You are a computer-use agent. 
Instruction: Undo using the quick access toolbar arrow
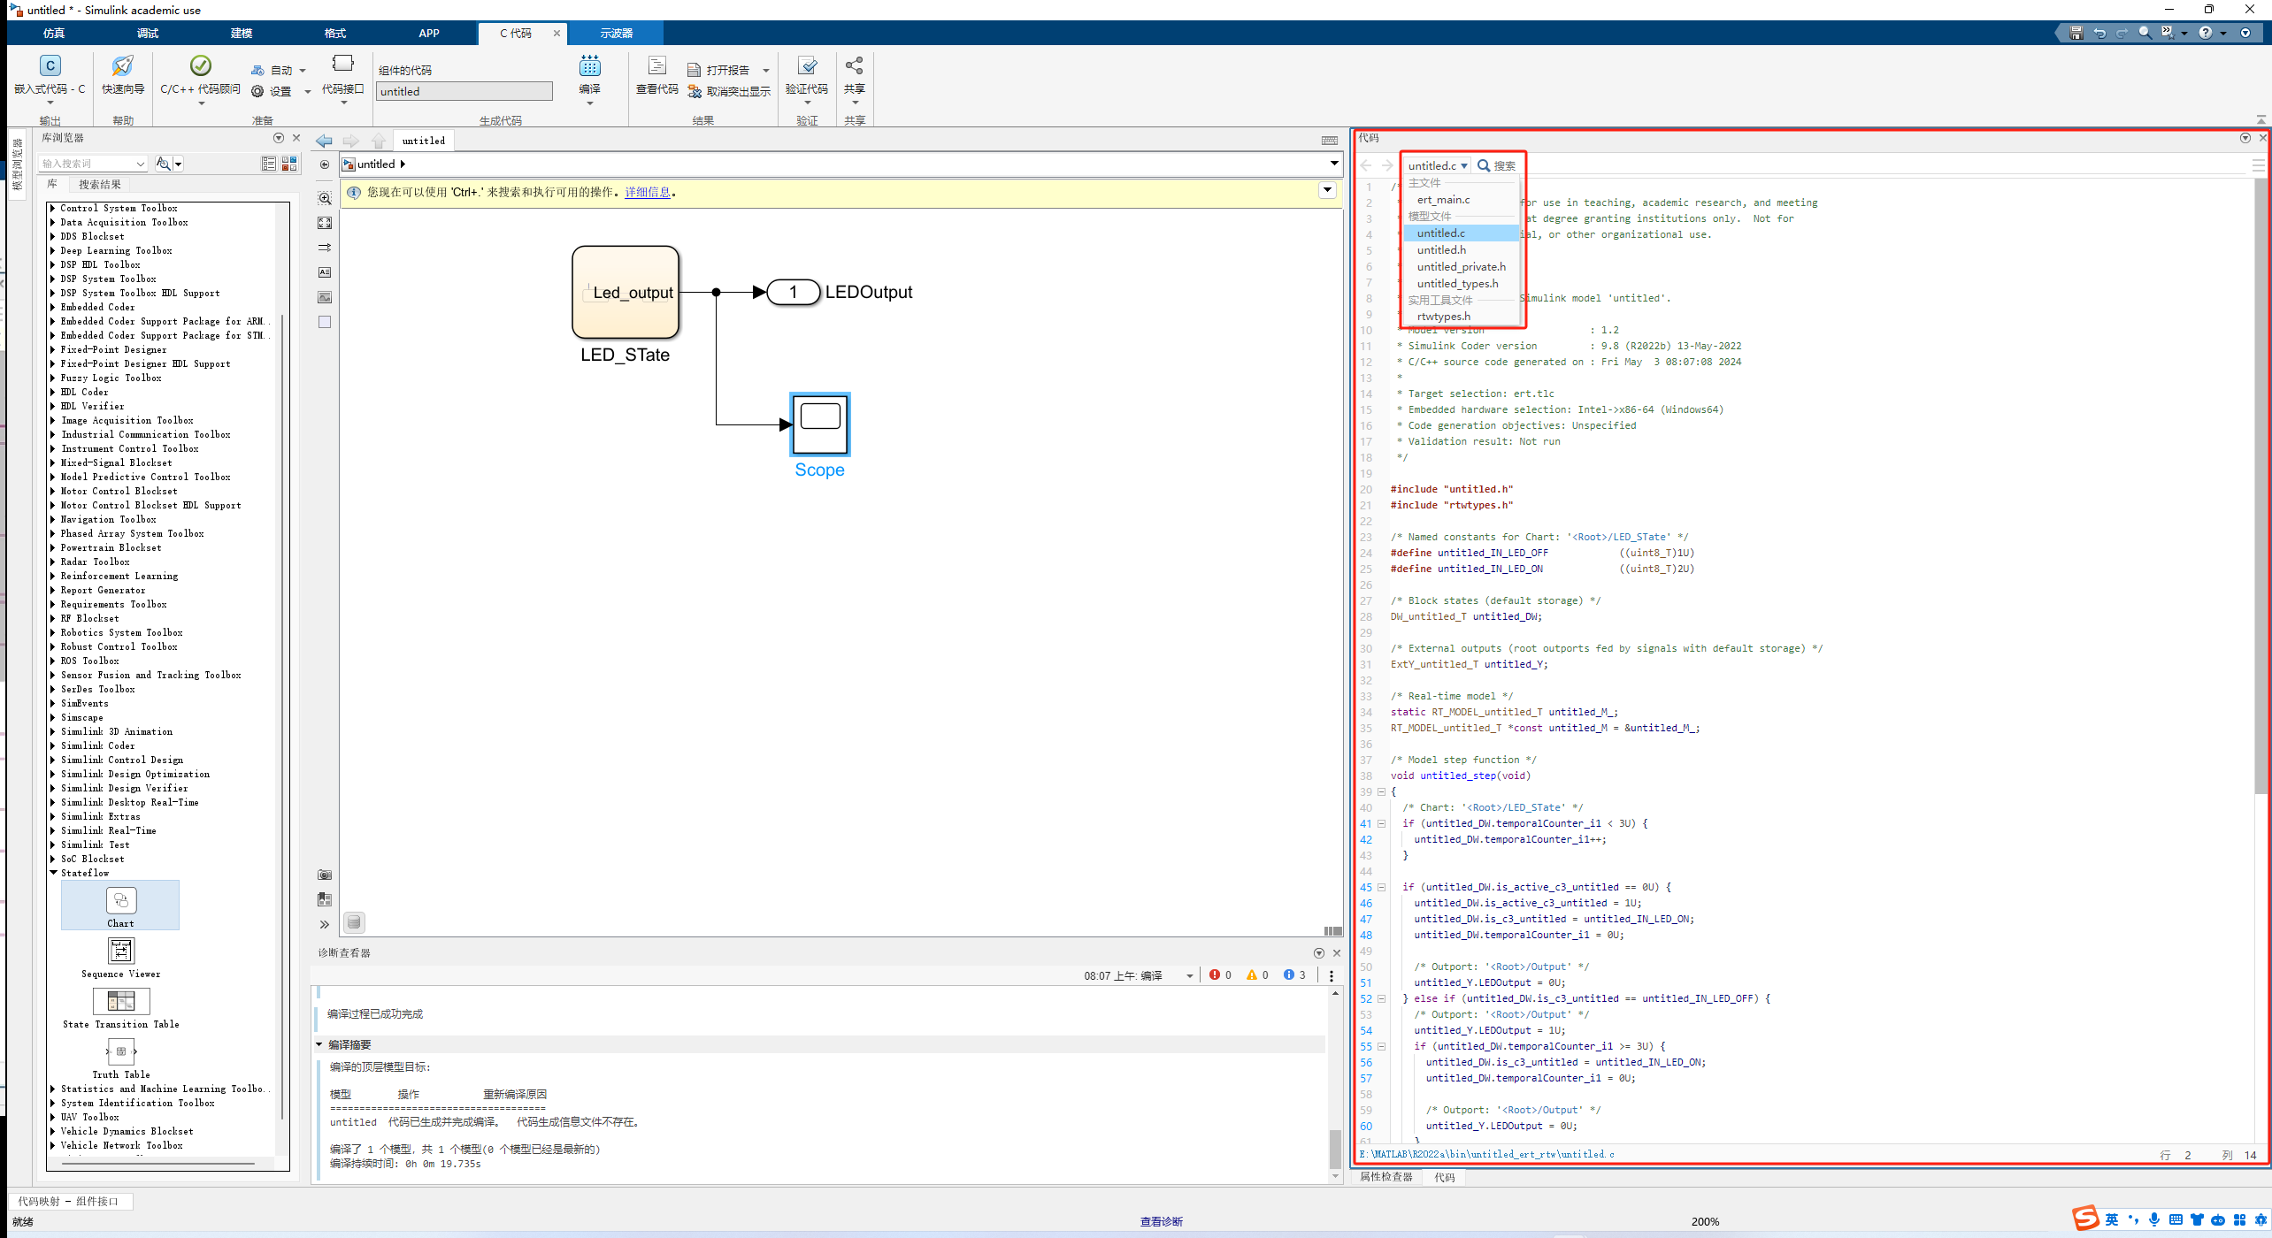2099,33
